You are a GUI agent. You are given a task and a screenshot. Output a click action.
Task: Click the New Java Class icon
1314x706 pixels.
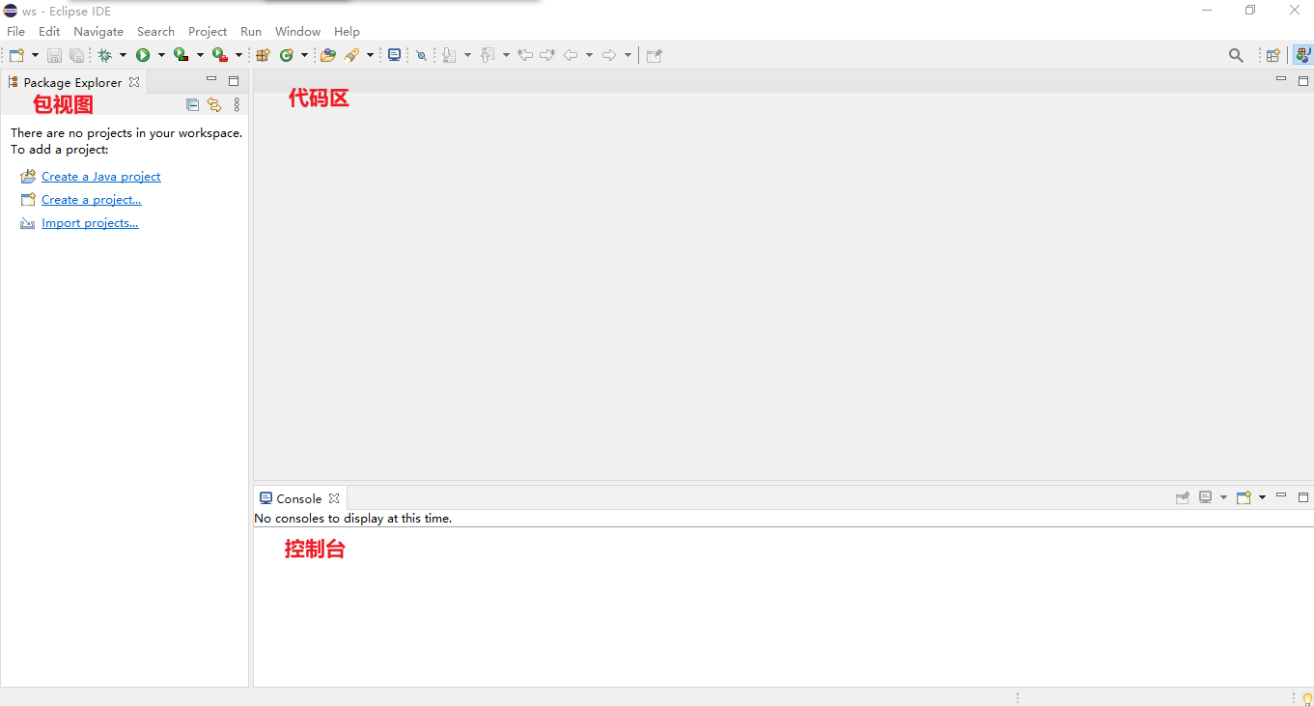[287, 55]
